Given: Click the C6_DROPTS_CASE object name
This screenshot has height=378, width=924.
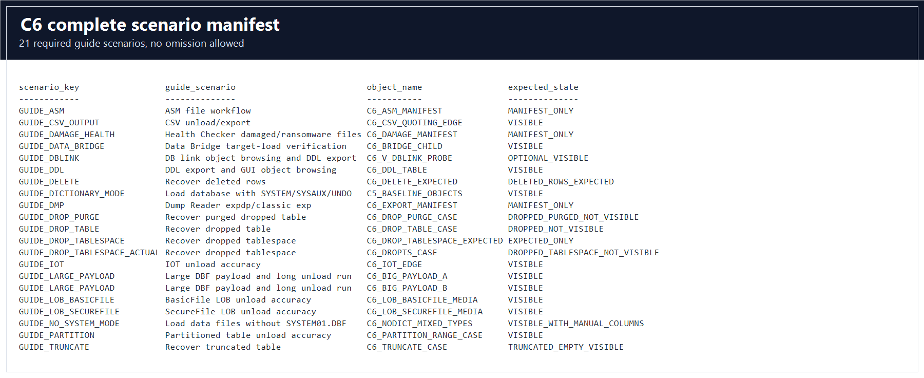Looking at the screenshot, I should coord(402,253).
